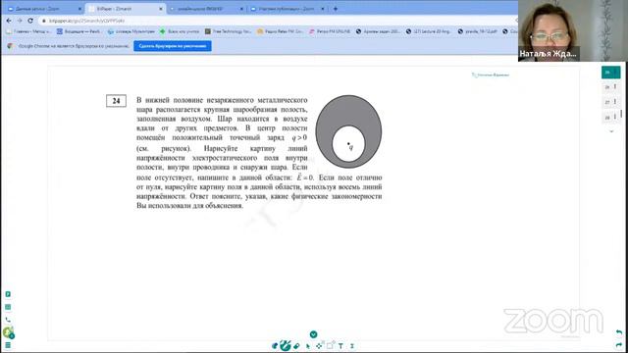Screen dimensions: 628x353
Task: Open the color palette tool left of brush
Action: [x=275, y=346]
